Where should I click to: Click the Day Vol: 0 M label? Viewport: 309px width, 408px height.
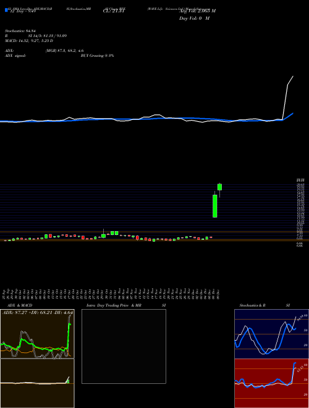(x=194, y=19)
